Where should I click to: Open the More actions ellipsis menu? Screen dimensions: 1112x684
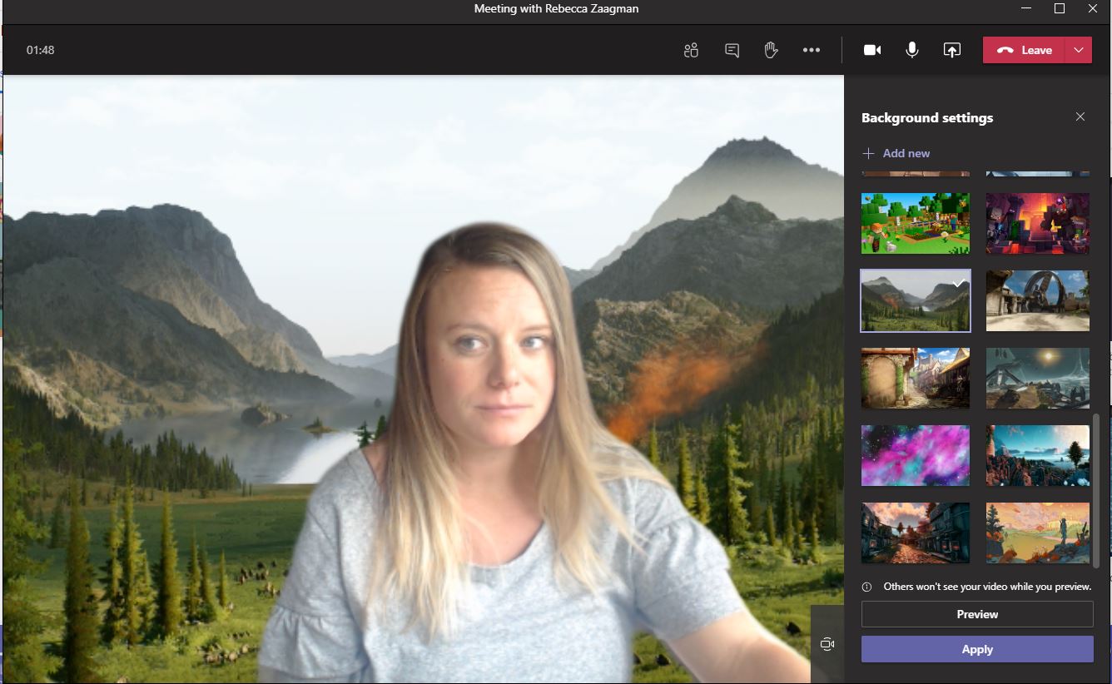812,50
